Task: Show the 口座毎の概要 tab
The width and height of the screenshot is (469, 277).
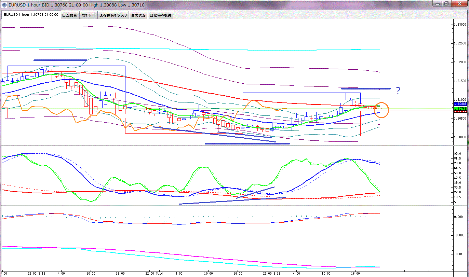Action: click(161, 15)
